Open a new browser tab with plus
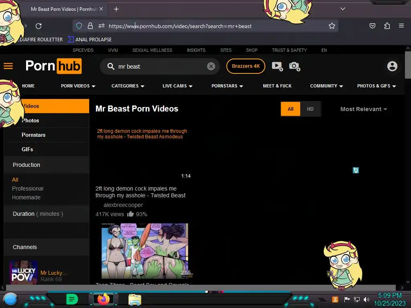Image resolution: width=411 pixels, height=308 pixels. (116, 9)
